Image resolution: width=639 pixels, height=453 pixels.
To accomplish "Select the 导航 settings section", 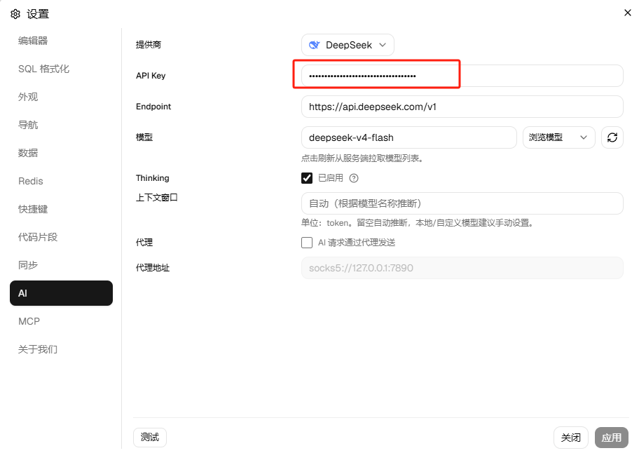I will (61, 126).
